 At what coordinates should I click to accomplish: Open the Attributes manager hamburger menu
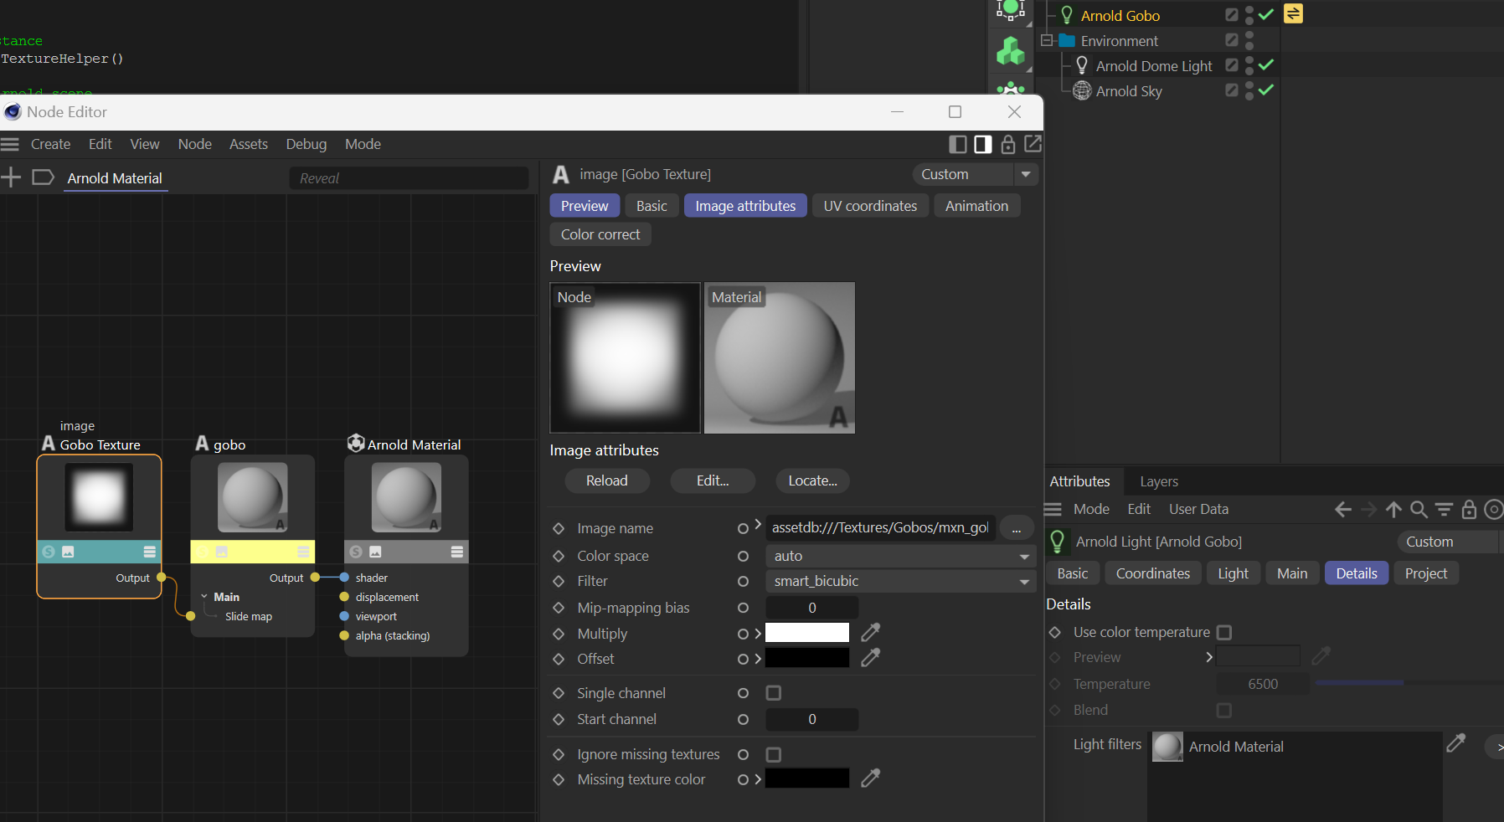click(1053, 509)
